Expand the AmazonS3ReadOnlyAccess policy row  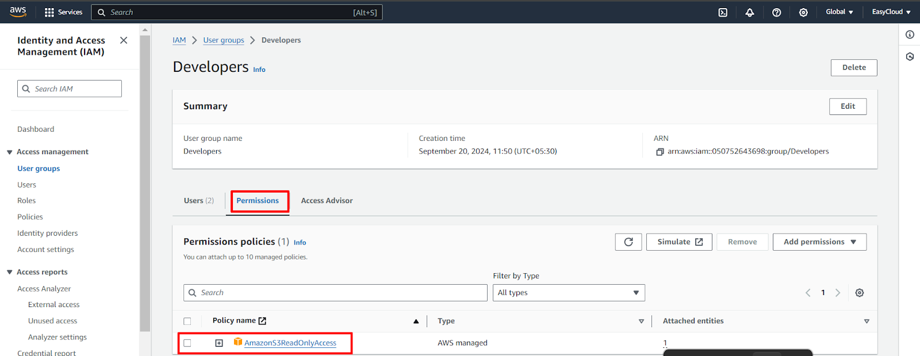tap(219, 343)
